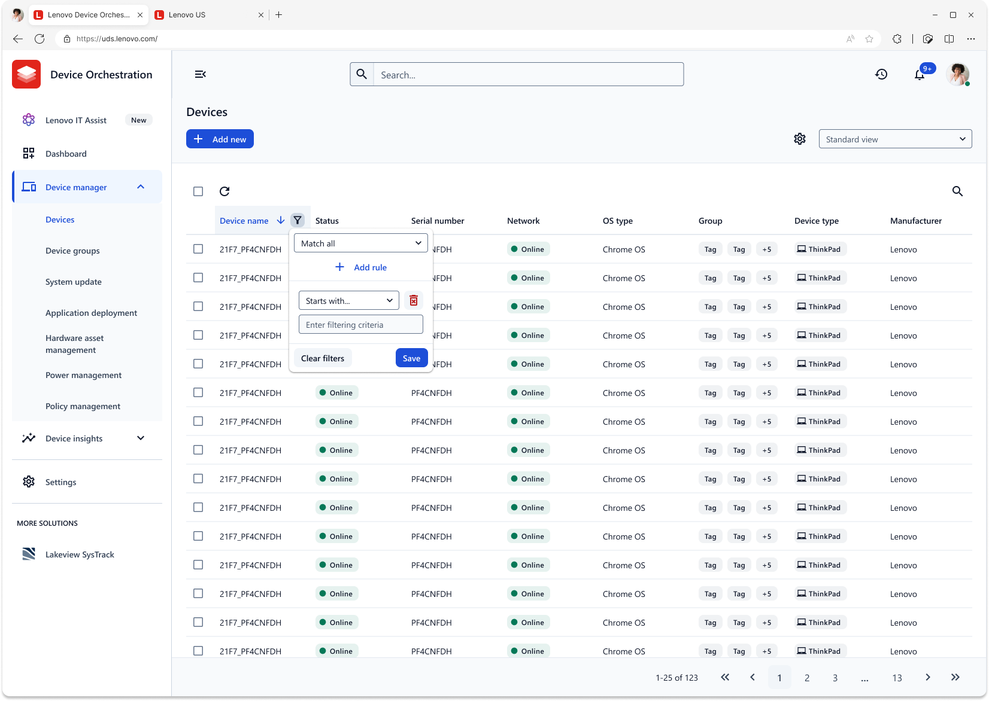Click Add rule in filter popup
Viewport: 989px width, 701px height.
pyautogui.click(x=361, y=267)
